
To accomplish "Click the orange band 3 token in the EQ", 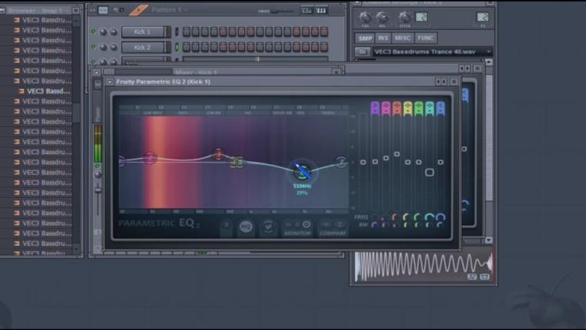I will 397,109.
